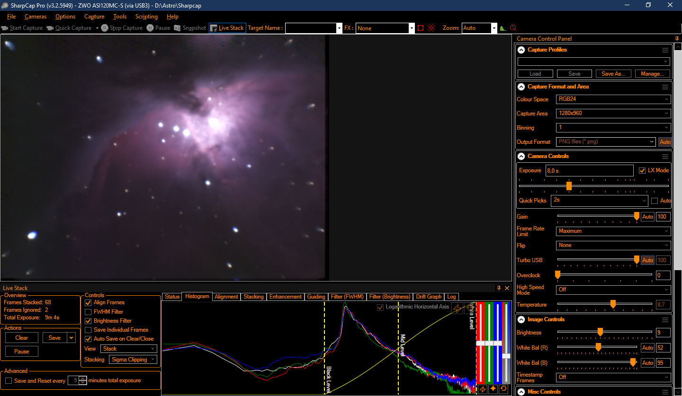Viewport: 682px width, 396px height.
Task: Click the circular reset arrow under color sliders
Action: [504, 389]
